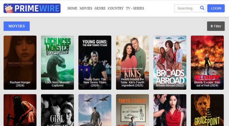
Task: Open the Country menu
Action: (x=116, y=8)
